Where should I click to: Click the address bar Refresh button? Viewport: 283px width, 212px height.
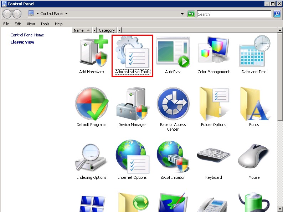coord(191,14)
